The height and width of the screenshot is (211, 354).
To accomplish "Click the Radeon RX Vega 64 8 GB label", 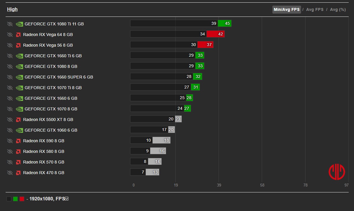I will (48, 35).
